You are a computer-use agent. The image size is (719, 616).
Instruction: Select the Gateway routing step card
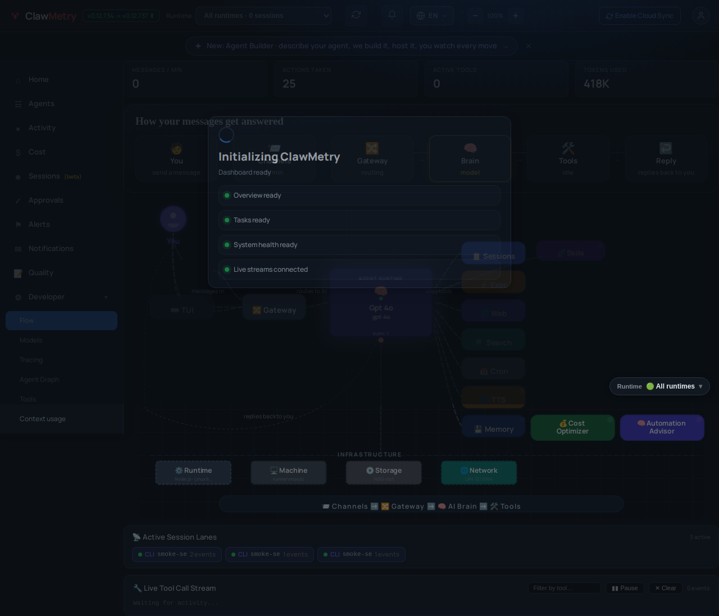coord(372,158)
